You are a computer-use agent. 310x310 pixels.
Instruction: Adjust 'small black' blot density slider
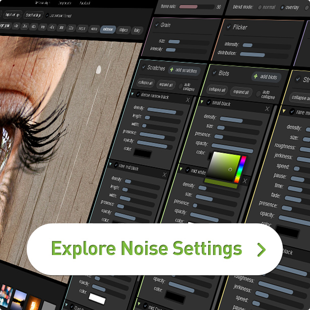point(240,120)
